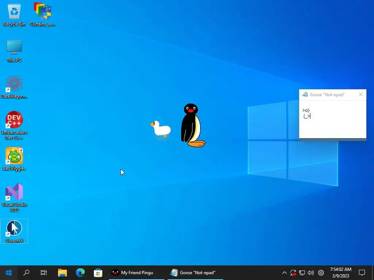Open taskbar Search
This screenshot has height=280, width=374.
point(26,273)
